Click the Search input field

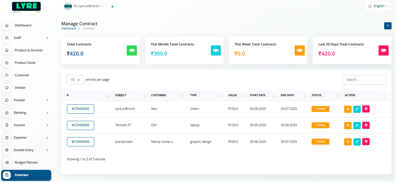click(364, 80)
